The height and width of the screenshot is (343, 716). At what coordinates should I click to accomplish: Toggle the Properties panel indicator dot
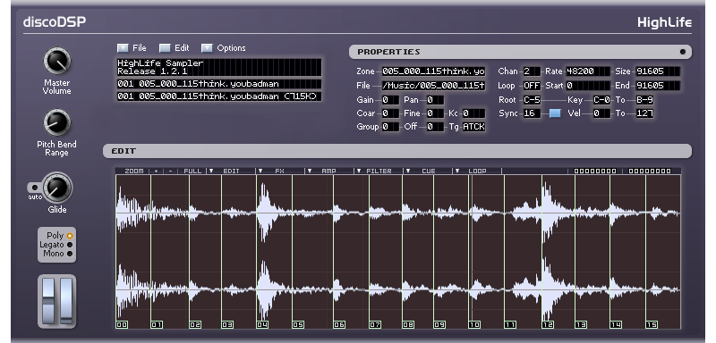click(x=683, y=52)
